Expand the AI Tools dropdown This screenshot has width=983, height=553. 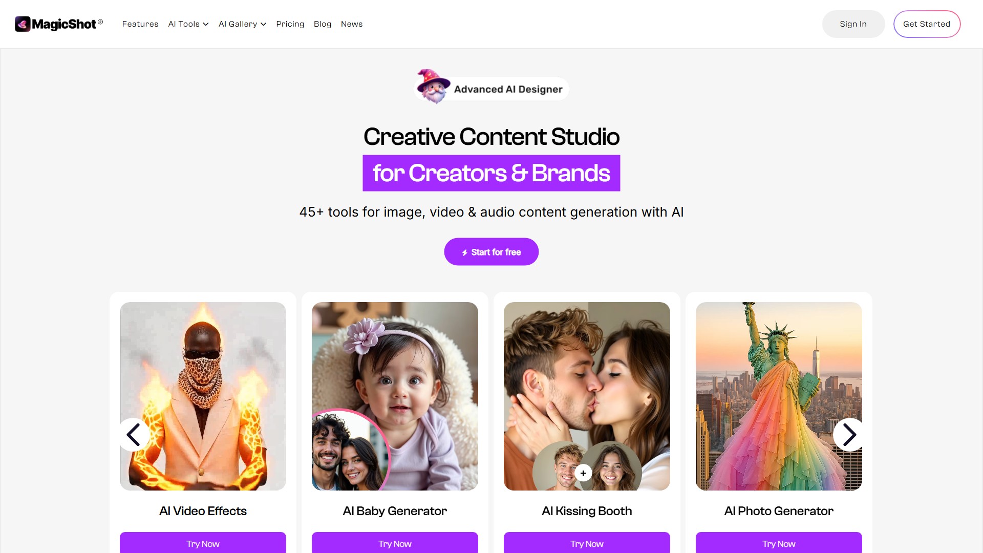click(188, 24)
